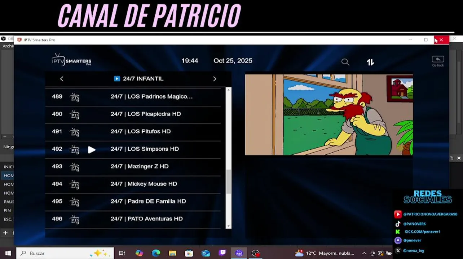463x259 pixels.
Task: Add scene with plus button in OBS
Action: coord(5,233)
